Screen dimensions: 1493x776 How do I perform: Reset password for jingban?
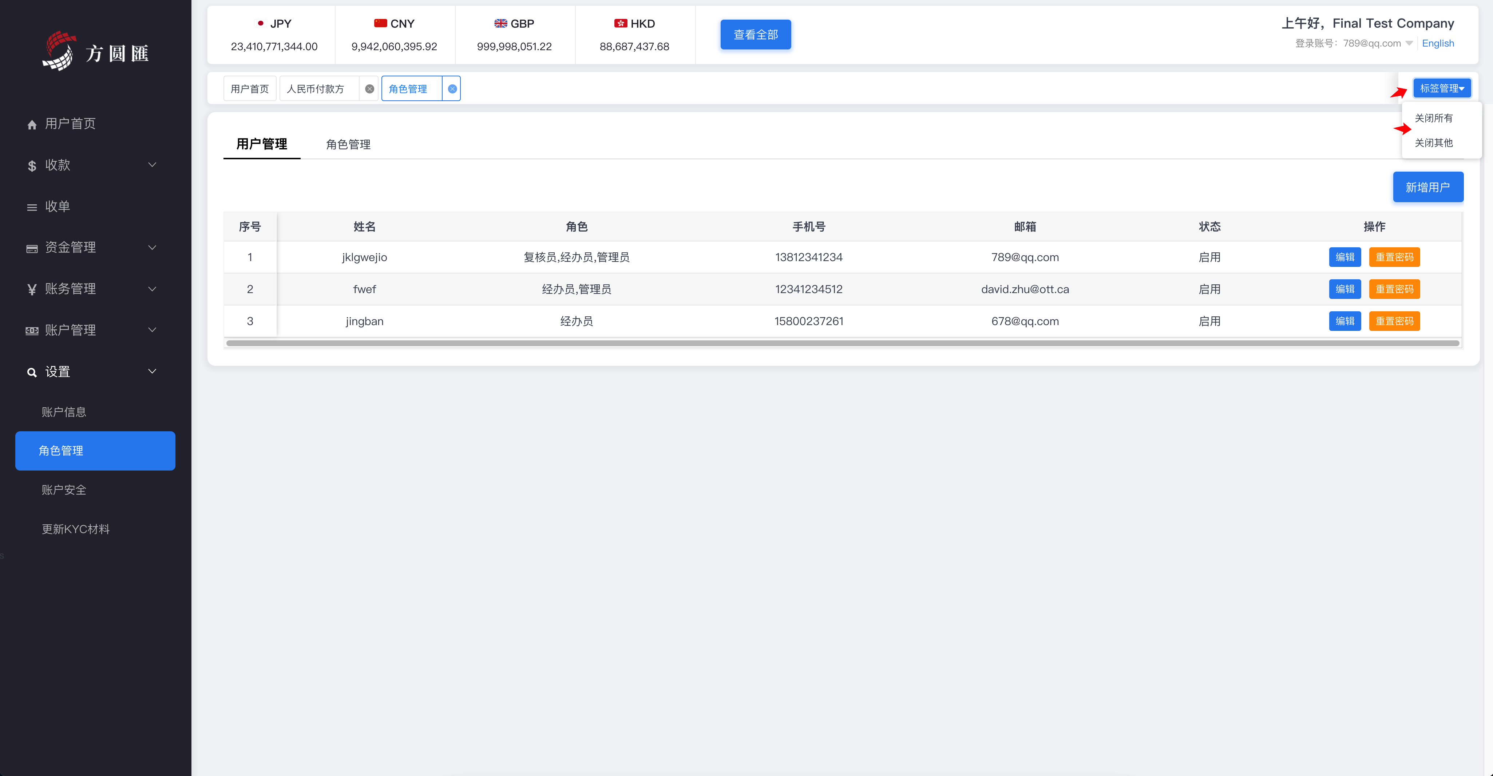tap(1394, 321)
